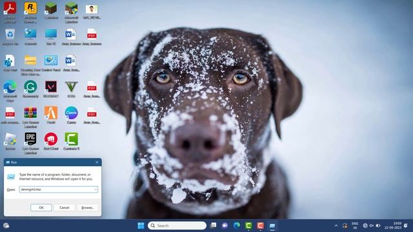The width and height of the screenshot is (413, 232).
Task: Switch to Microsoft Edge on the taskbar
Action: point(237,226)
